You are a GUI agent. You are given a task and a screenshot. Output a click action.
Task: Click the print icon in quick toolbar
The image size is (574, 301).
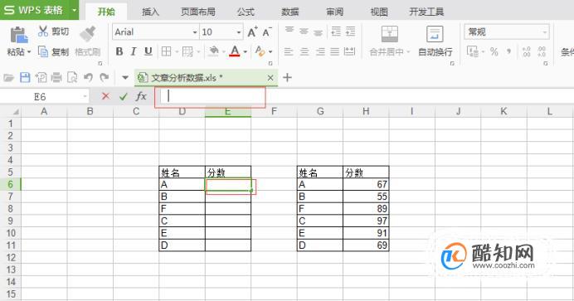pyautogui.click(x=56, y=78)
